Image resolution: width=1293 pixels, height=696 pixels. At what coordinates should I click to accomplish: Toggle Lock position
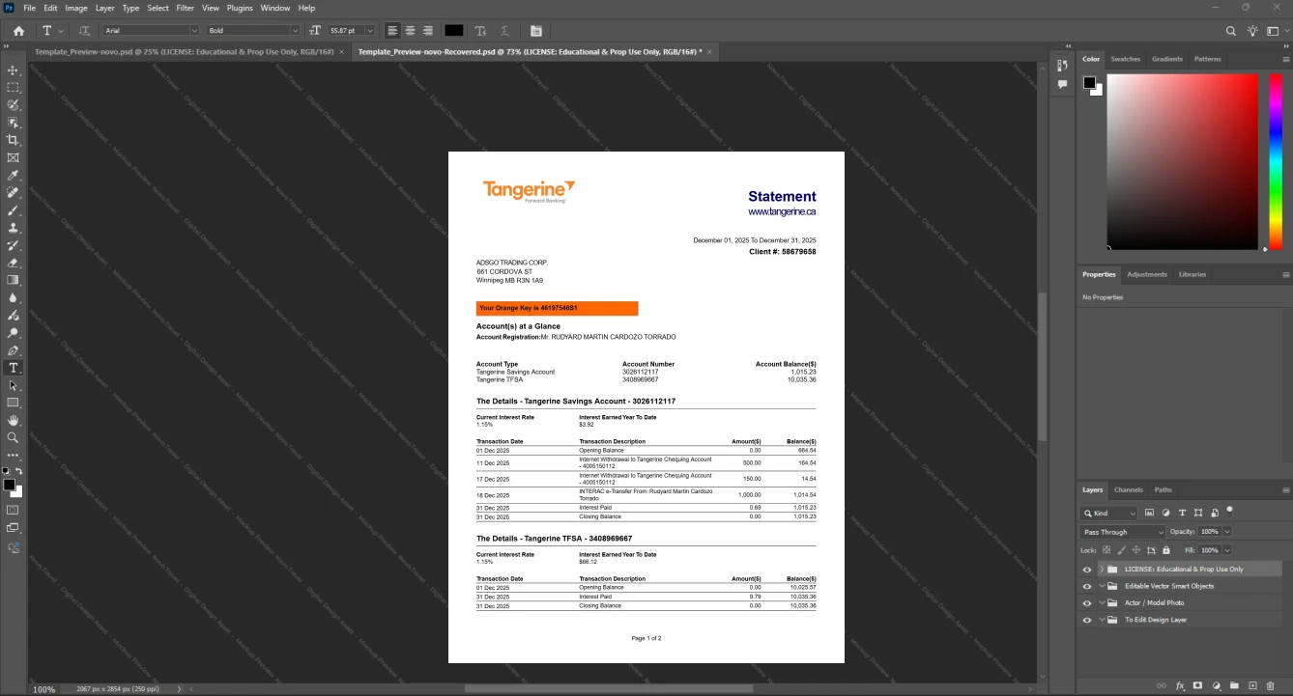coord(1135,550)
